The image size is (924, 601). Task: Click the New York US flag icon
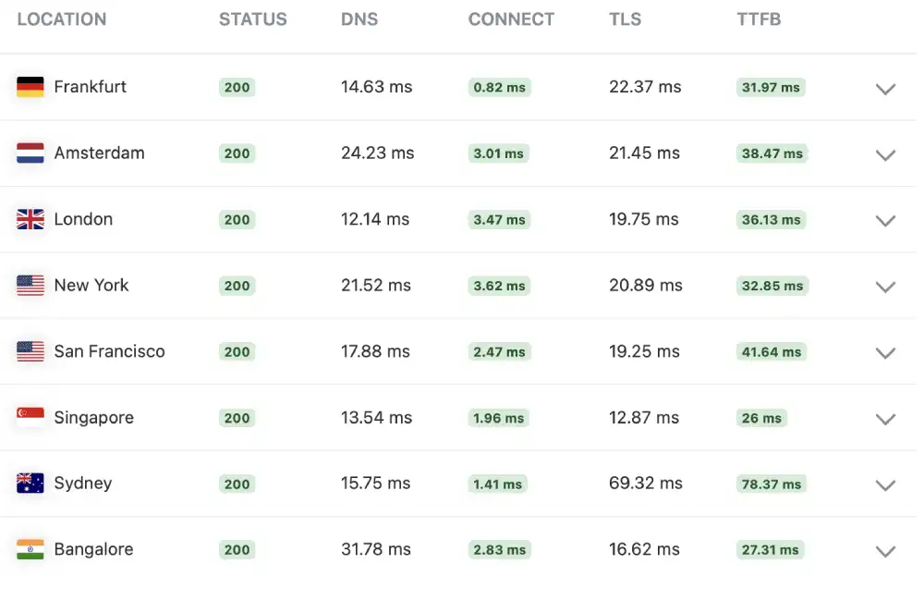(x=30, y=286)
